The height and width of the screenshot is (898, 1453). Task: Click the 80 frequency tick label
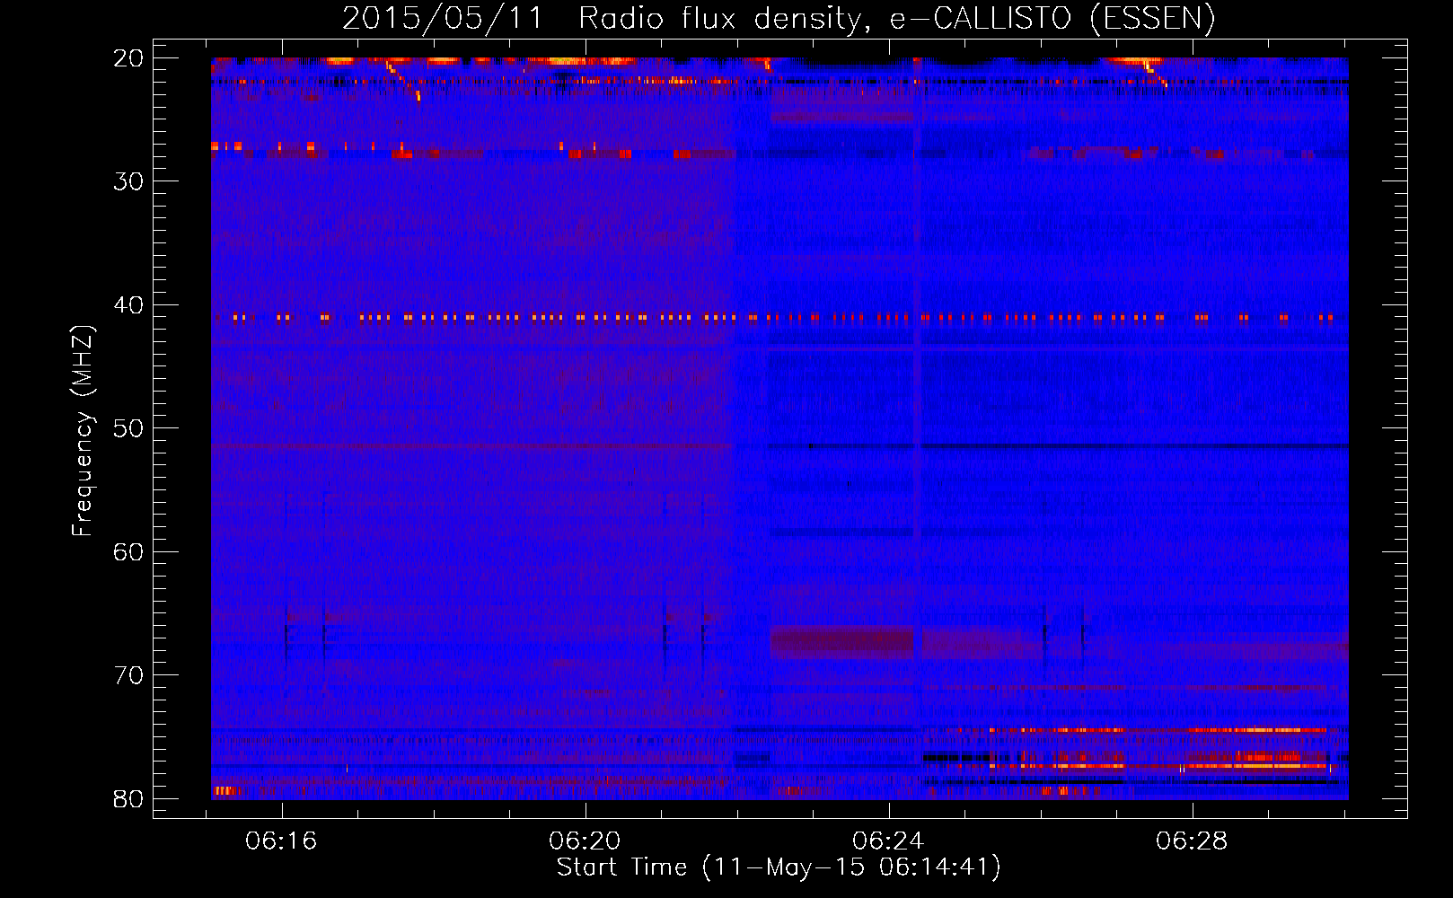(129, 798)
